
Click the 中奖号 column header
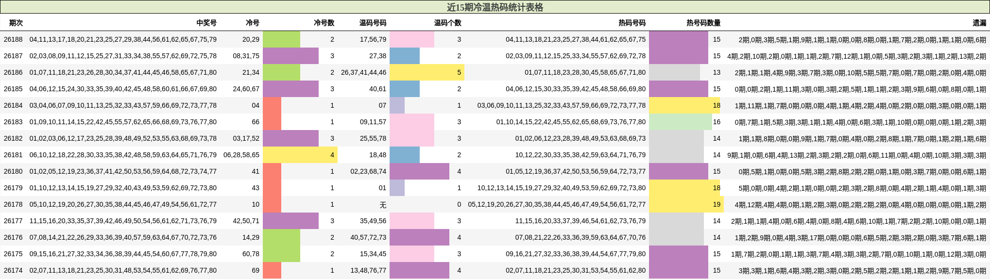point(206,23)
